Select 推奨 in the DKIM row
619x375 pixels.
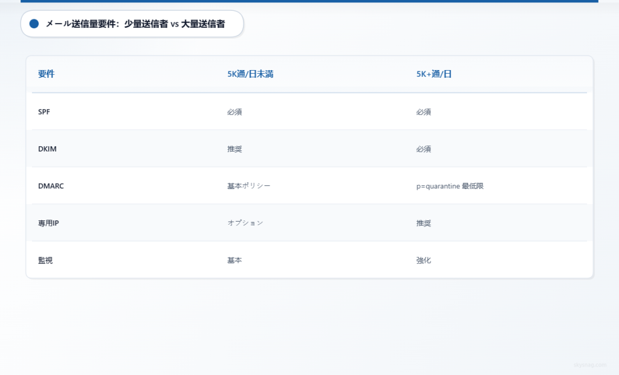pos(235,149)
